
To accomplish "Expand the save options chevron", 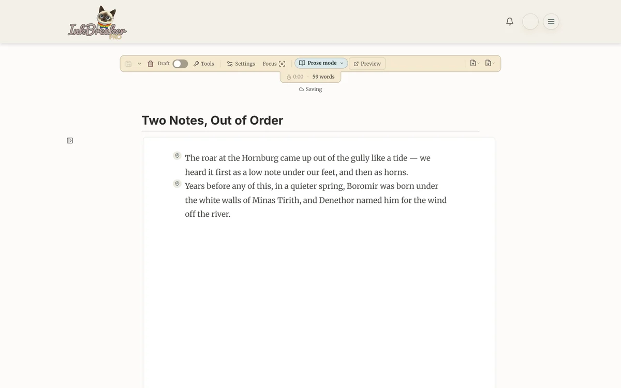I will tap(139, 64).
